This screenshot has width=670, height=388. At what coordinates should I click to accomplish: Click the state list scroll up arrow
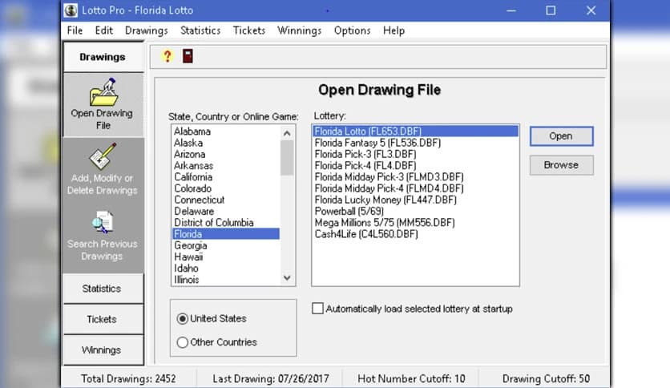coord(287,133)
